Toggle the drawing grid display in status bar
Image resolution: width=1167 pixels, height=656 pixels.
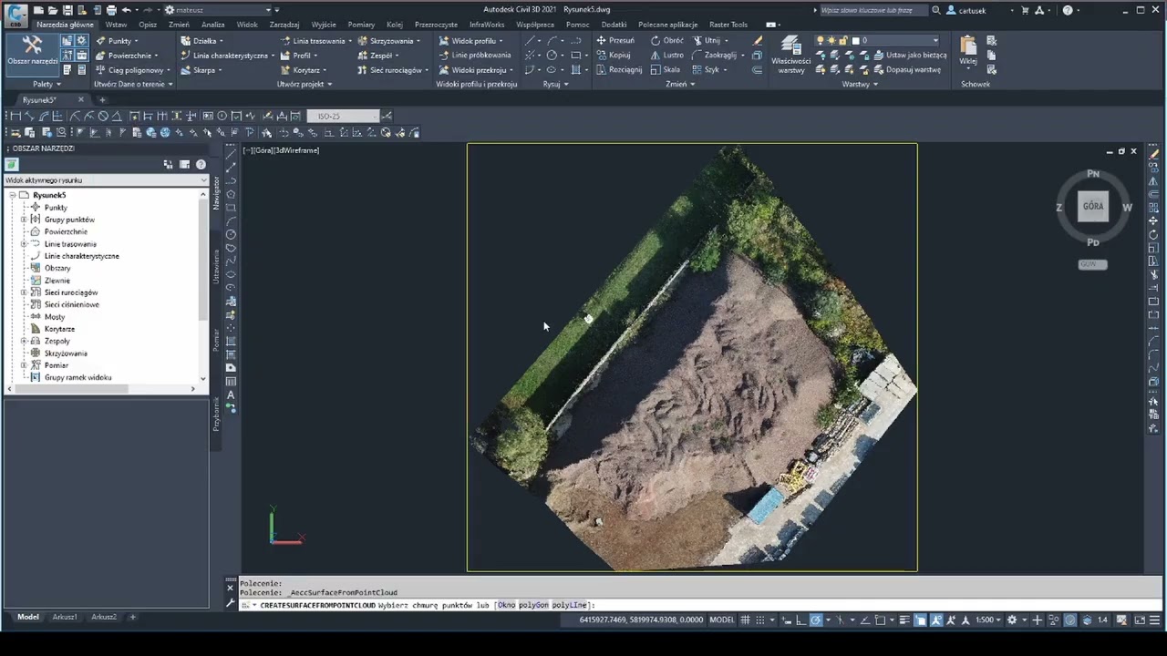[x=746, y=620]
